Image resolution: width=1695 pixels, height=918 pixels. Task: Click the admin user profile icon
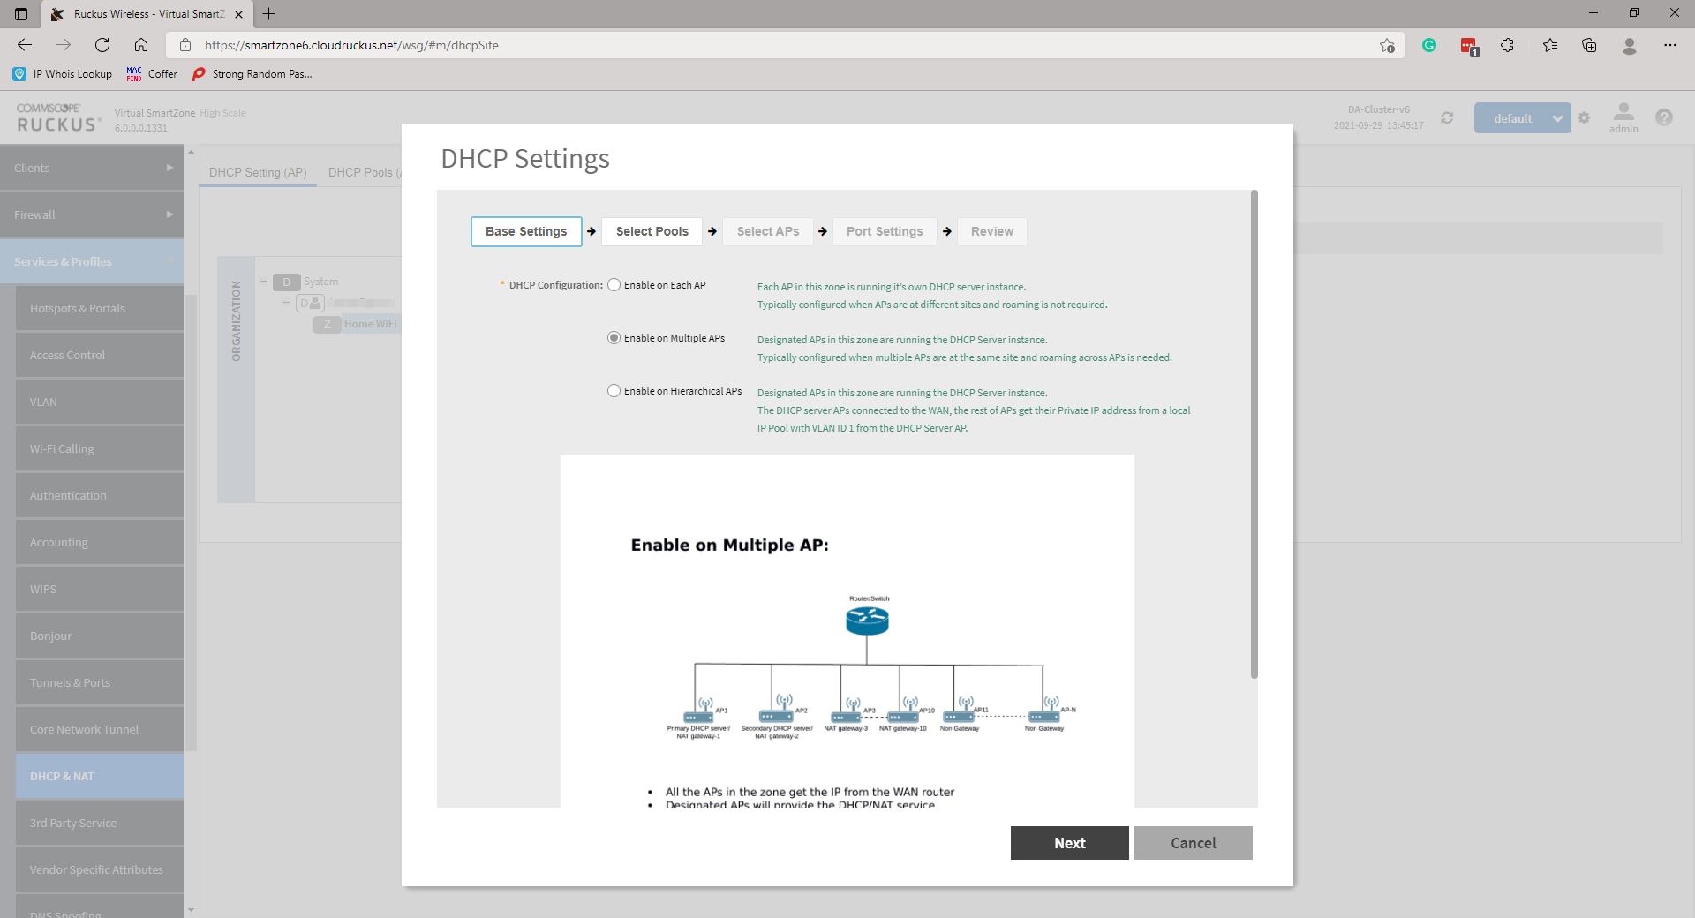(x=1623, y=113)
